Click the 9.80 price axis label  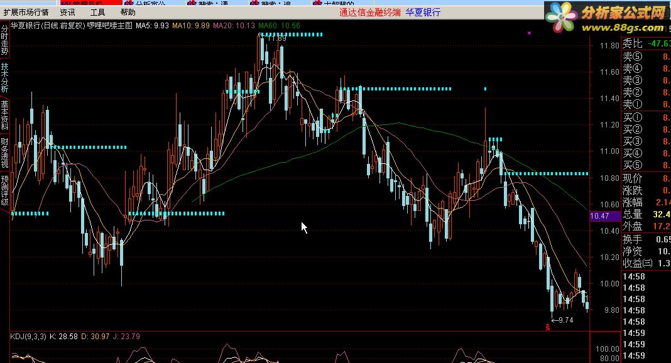[x=612, y=310]
